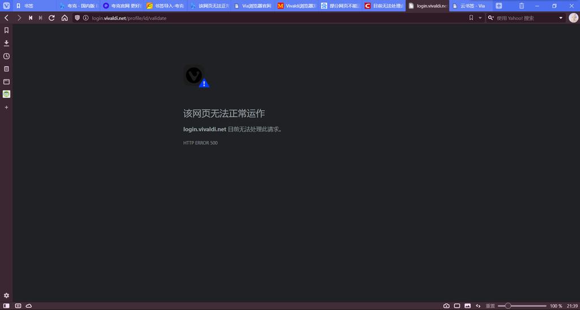Expand the address bar history dropdown
580x310 pixels.
tap(480, 18)
